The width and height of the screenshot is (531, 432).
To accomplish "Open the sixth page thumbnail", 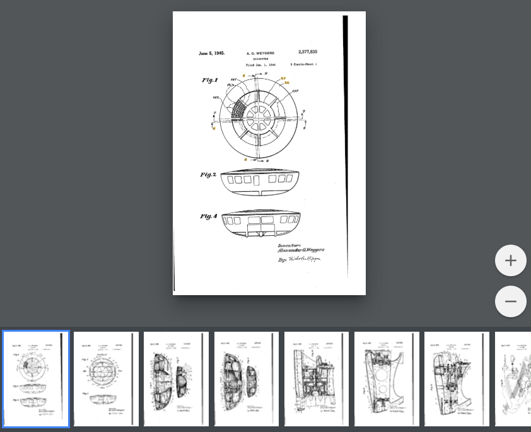I will click(x=387, y=379).
